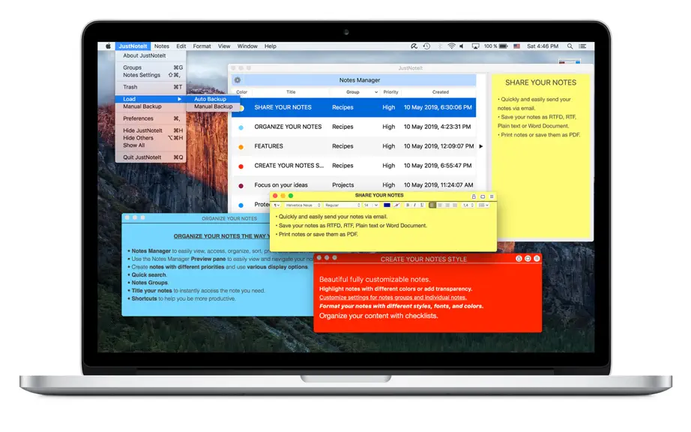Select Manual Backup in the Load submenu
This screenshot has height=432, width=691.
pyautogui.click(x=213, y=106)
